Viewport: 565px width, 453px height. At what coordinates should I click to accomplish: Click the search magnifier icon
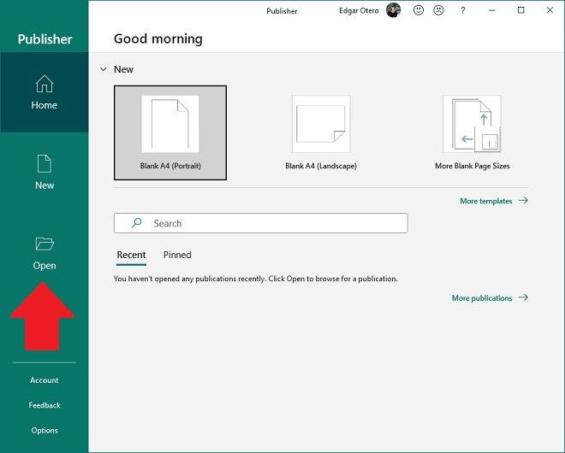click(137, 223)
